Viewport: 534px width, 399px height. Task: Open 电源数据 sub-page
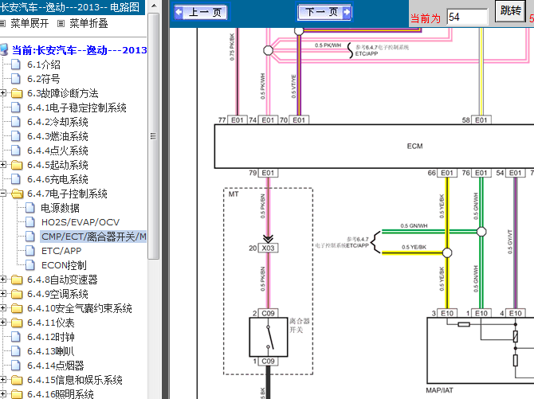pyautogui.click(x=61, y=208)
